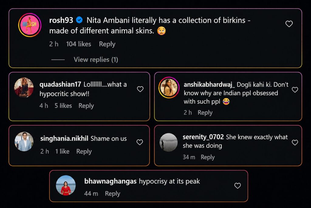Viewport: 311px width, 208px height.
Task: Reply to anshikabhardwaj_'s comment
Action: pyautogui.click(x=205, y=113)
